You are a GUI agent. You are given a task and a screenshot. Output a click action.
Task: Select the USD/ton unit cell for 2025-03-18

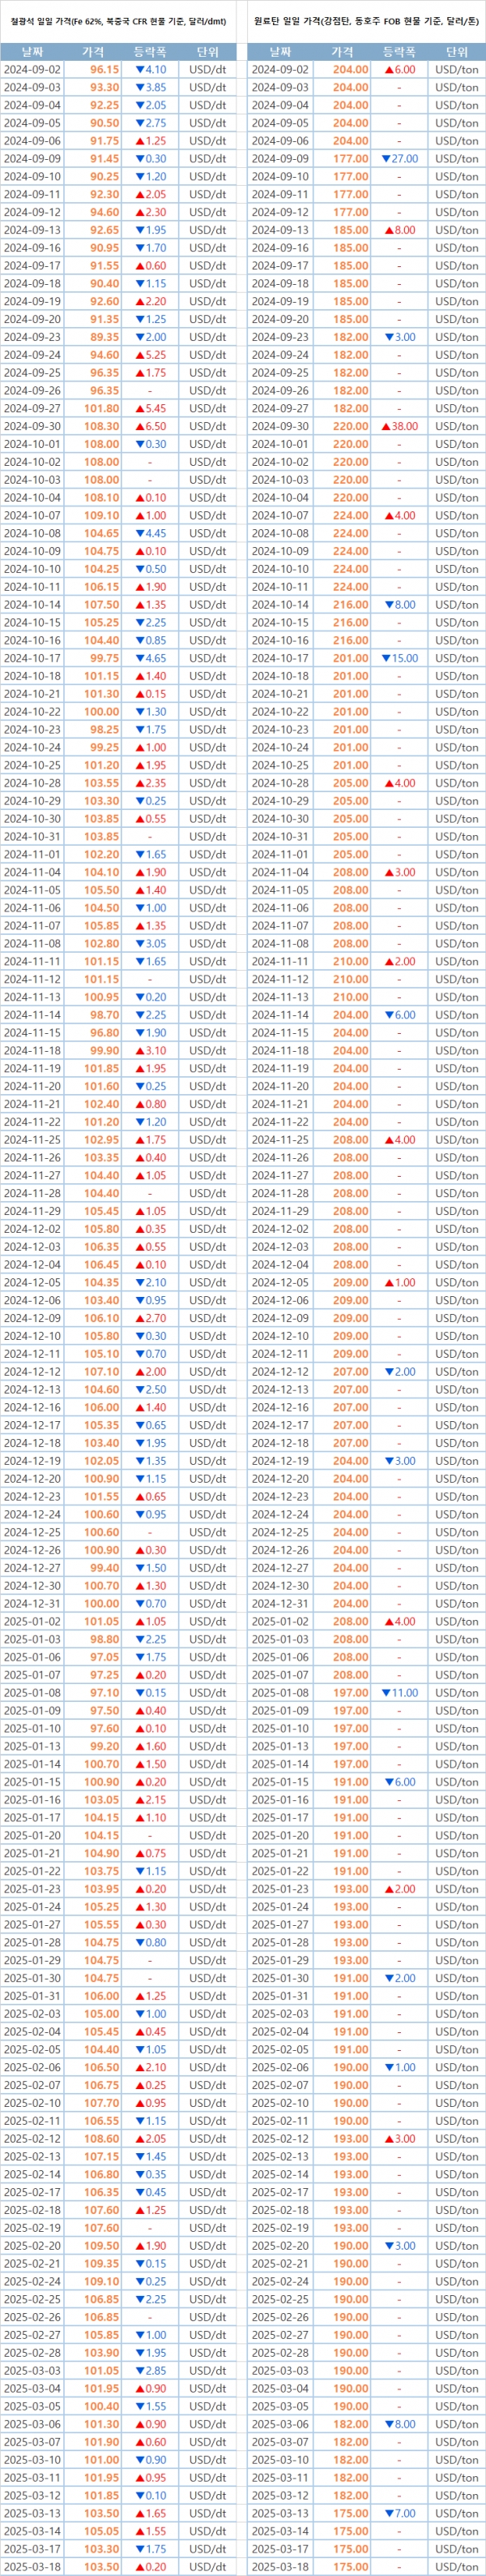(x=457, y=2567)
